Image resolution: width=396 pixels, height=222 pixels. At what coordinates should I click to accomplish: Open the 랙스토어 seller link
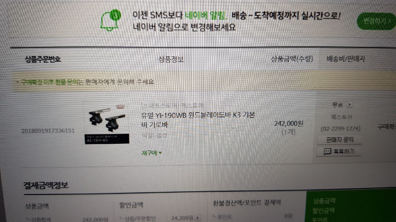pos(341,117)
